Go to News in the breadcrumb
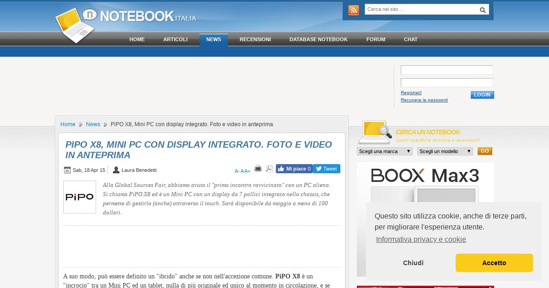This screenshot has height=288, width=549. click(x=93, y=124)
